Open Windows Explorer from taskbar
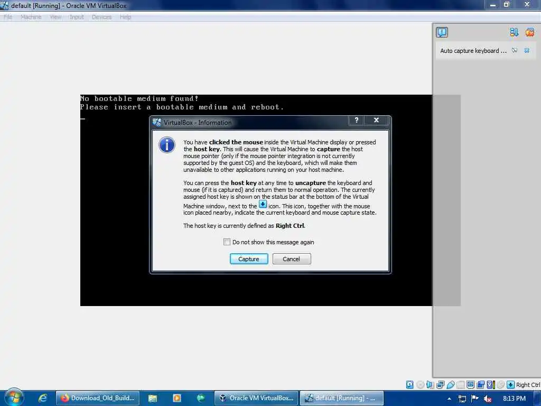 pos(153,398)
